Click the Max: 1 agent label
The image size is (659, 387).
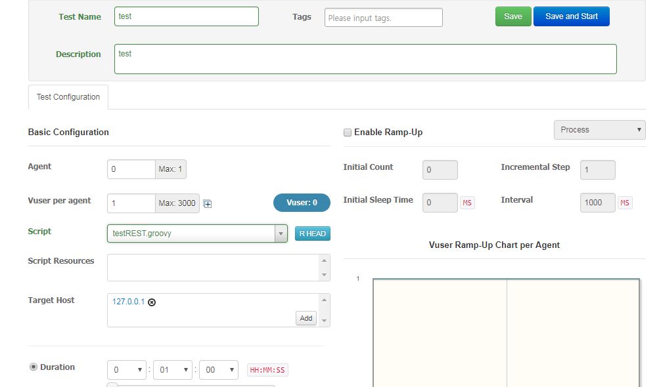pos(170,169)
